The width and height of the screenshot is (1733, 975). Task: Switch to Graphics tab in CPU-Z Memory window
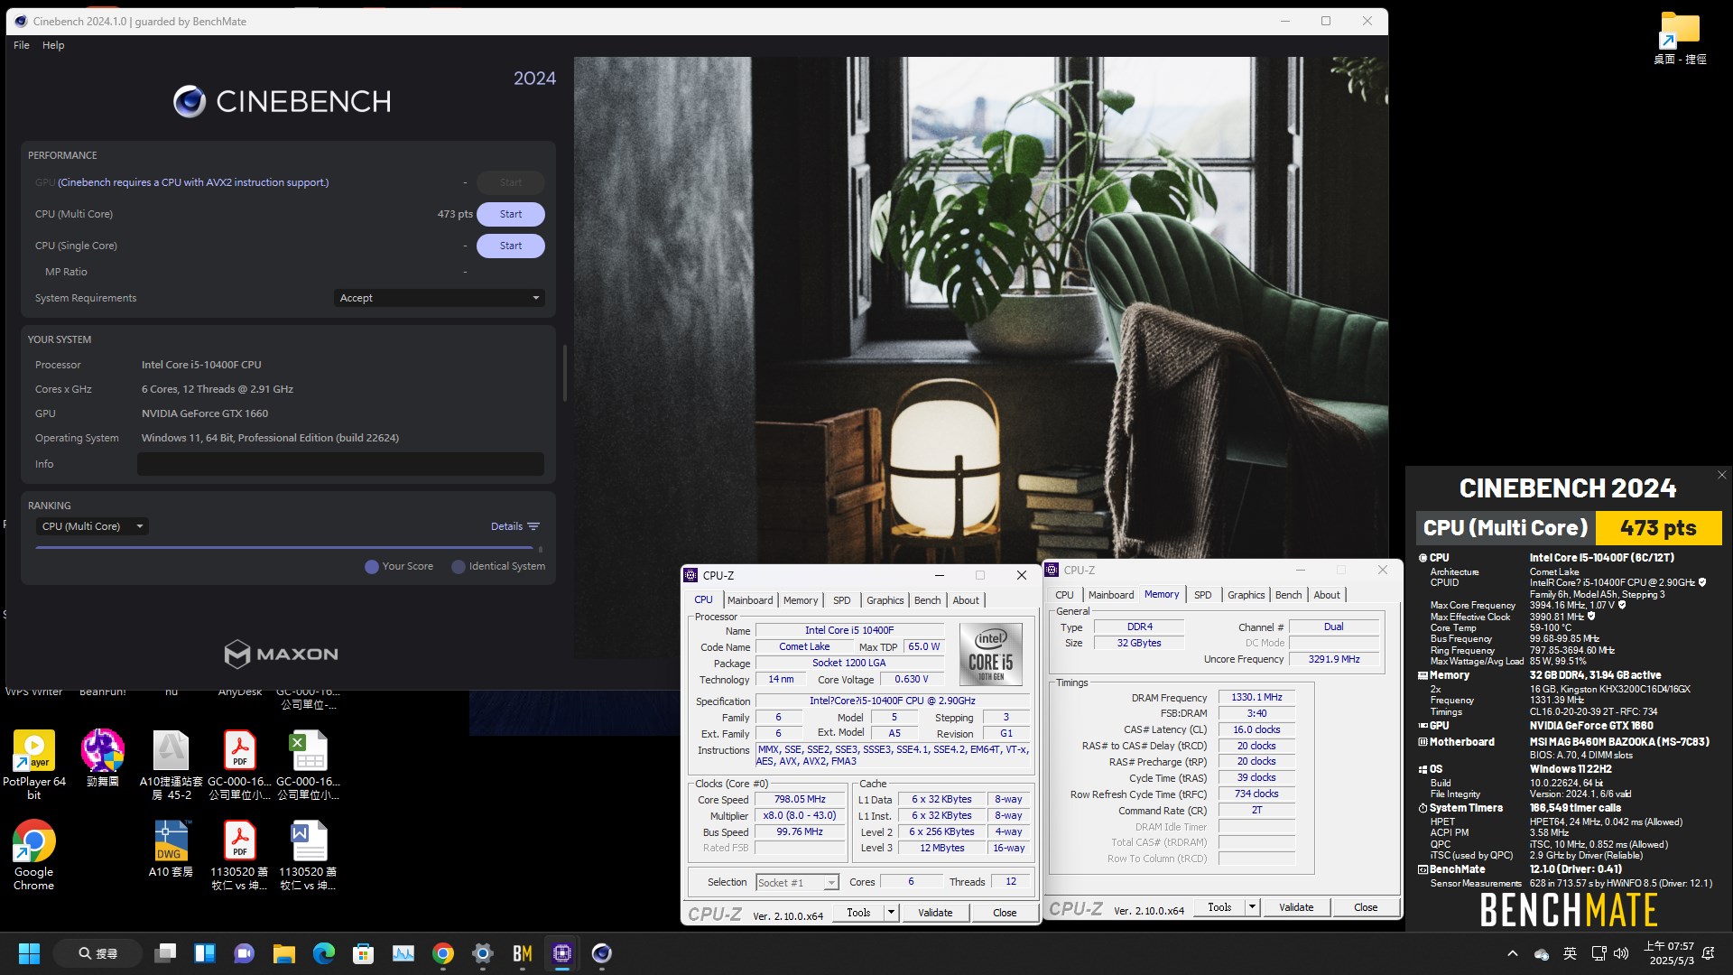1246,595
